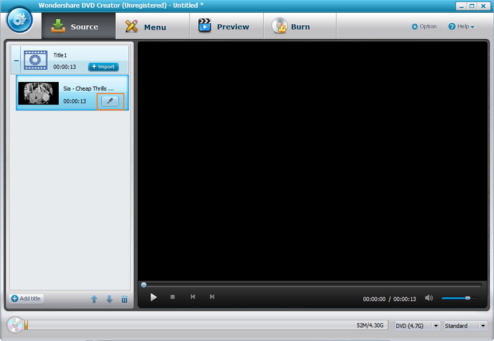Select the Sia - Cheap Thrills video thumbnail
Image resolution: width=494 pixels, height=341 pixels.
[38, 93]
